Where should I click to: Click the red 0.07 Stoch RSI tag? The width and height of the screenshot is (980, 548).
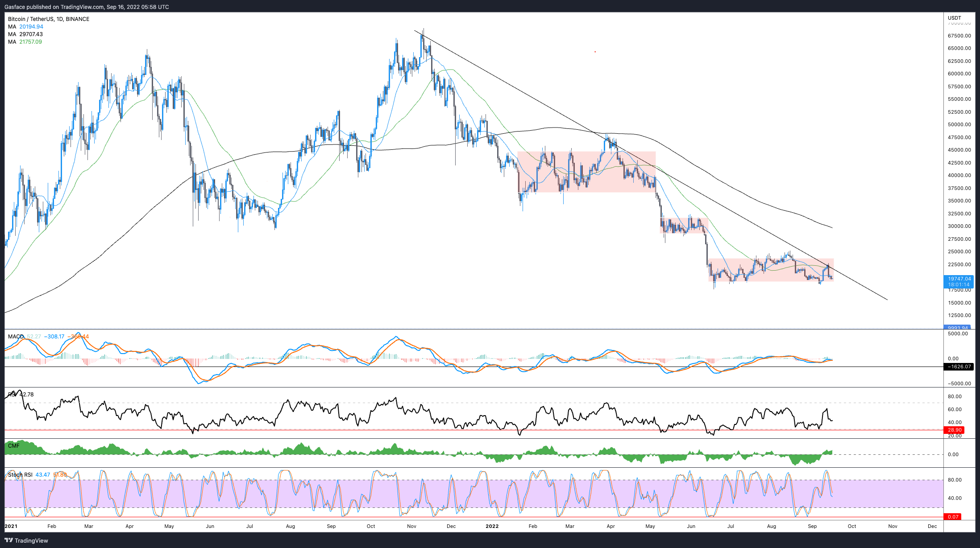(953, 517)
